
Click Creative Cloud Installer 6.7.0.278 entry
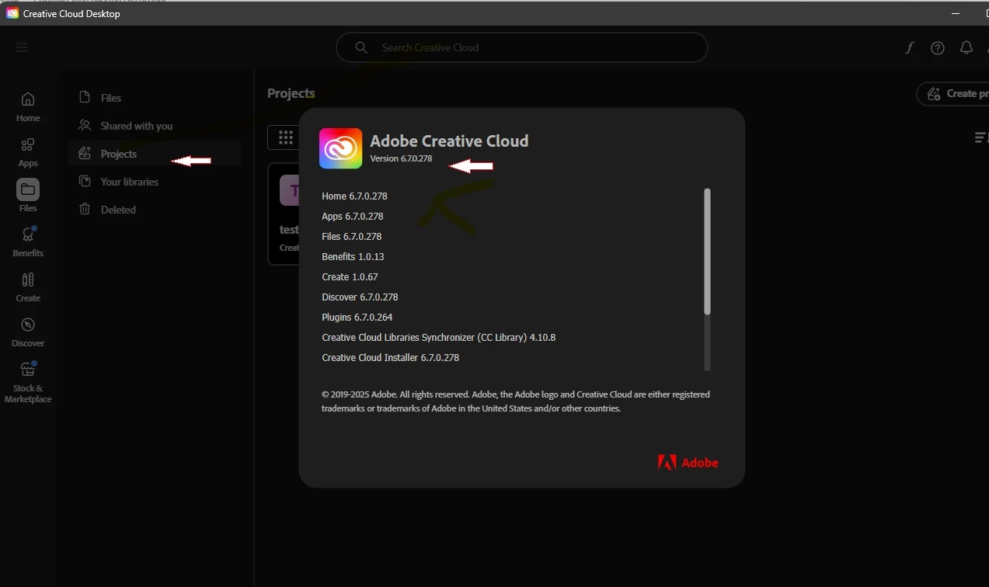point(391,358)
